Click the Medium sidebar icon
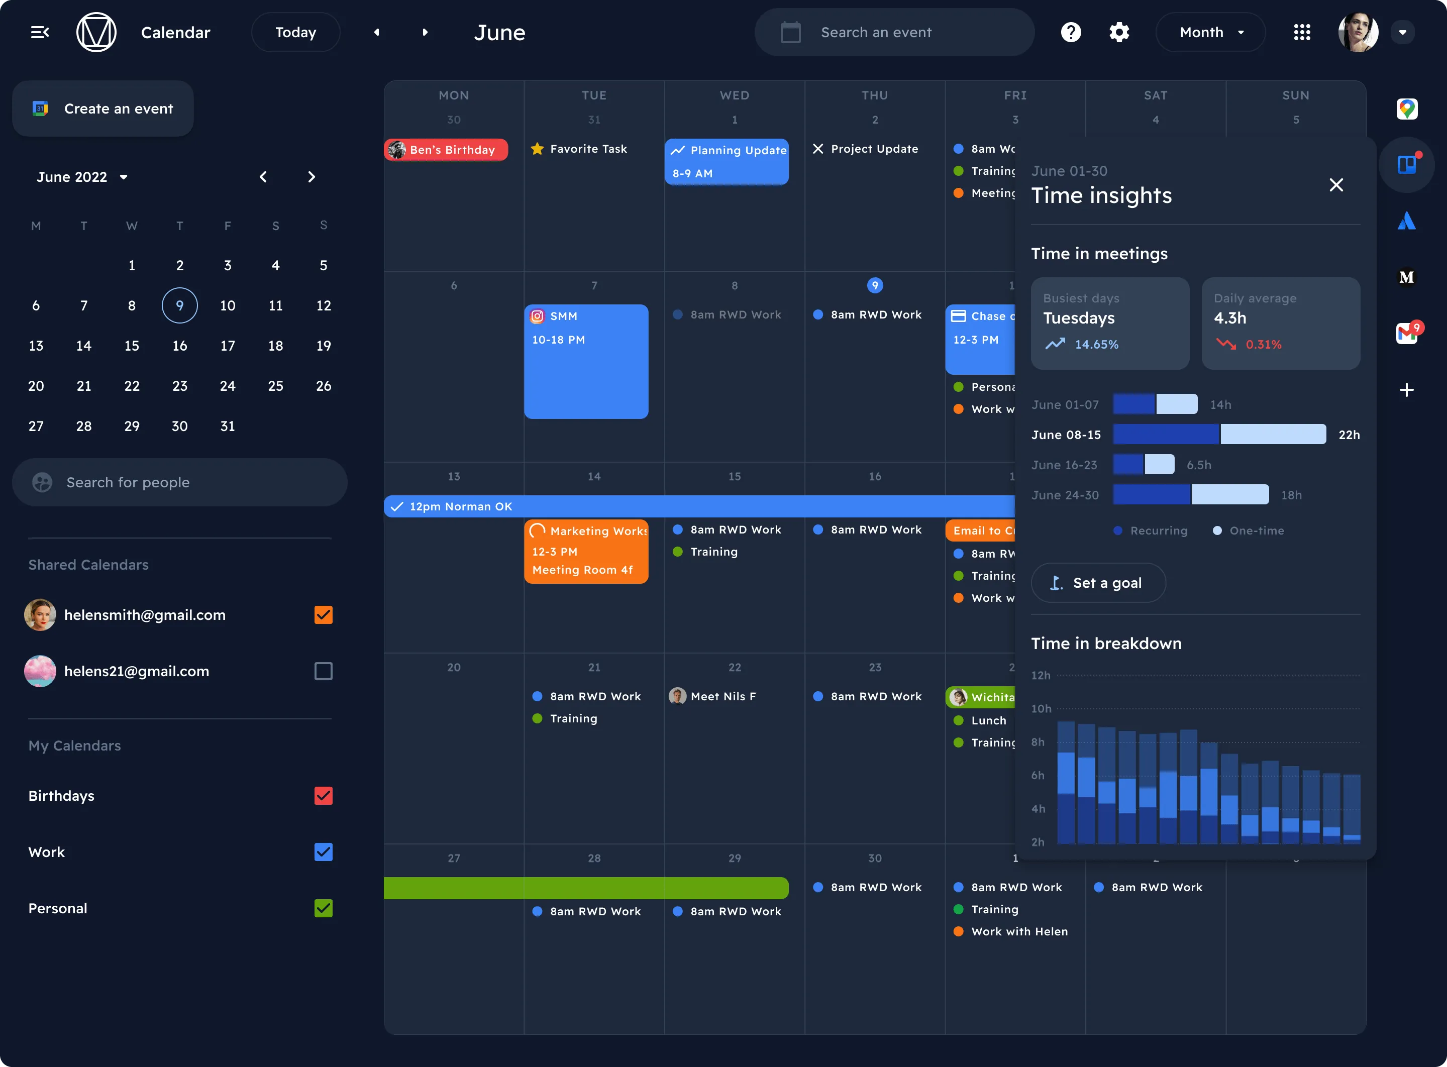Screen dimensions: 1447x1067 point(1406,277)
